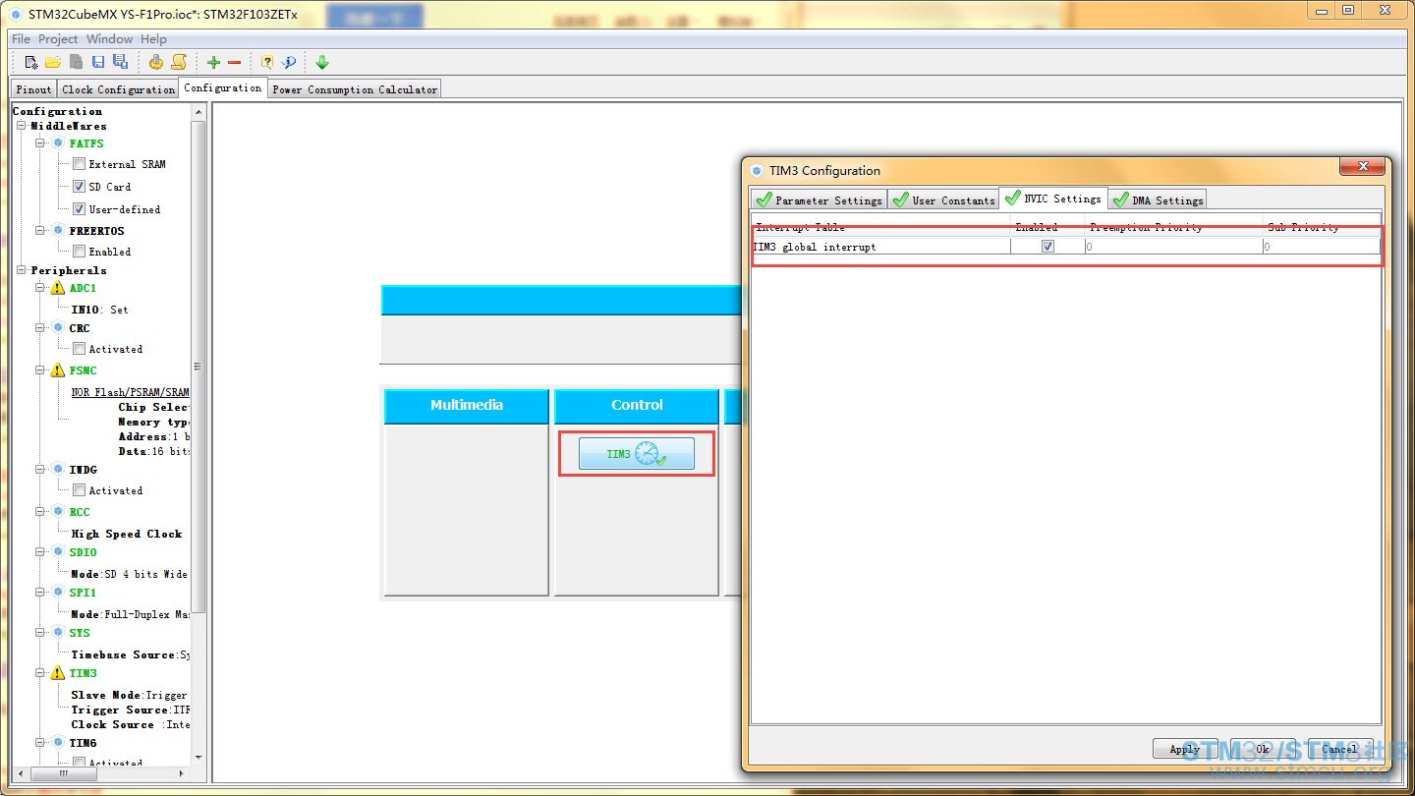The width and height of the screenshot is (1415, 796).
Task: Switch to Power Consumption Calculator tab
Action: tap(355, 89)
